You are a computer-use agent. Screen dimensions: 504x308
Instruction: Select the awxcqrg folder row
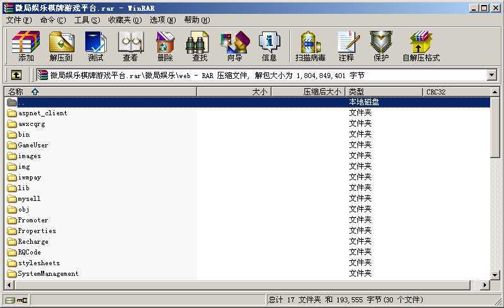pos(247,123)
